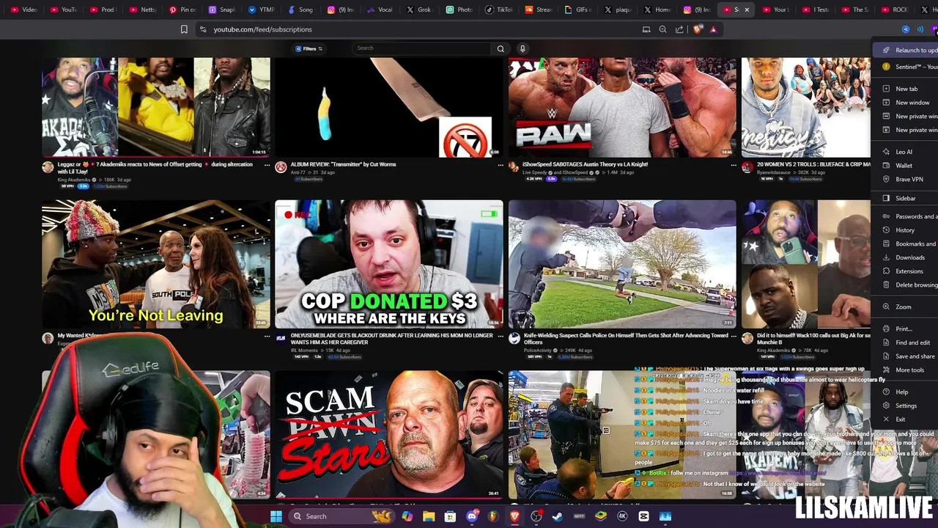Select 'Print...' in the Brave menu
Image resolution: width=938 pixels, height=528 pixels.
tap(906, 329)
